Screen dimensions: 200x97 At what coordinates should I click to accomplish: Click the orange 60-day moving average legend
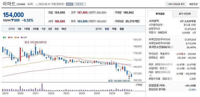(17, 37)
